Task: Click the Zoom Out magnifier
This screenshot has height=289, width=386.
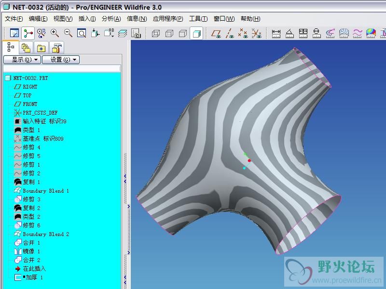Action: [x=68, y=33]
